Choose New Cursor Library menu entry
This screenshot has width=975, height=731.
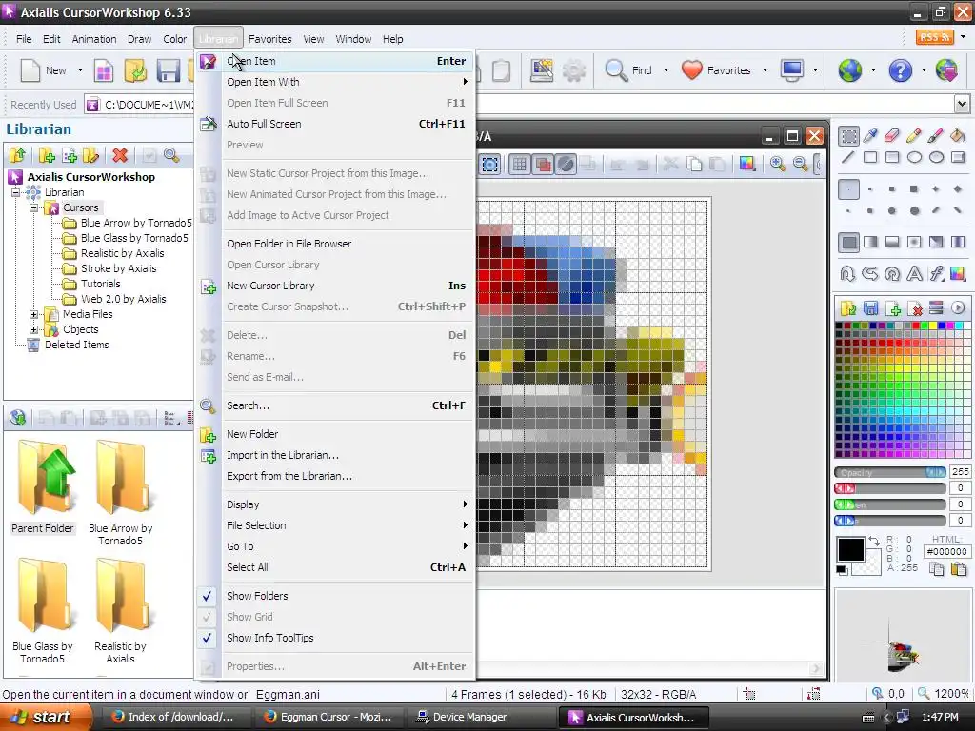click(335, 286)
